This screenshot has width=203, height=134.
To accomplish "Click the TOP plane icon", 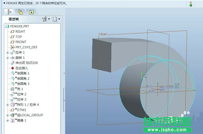I will pos(12,37).
